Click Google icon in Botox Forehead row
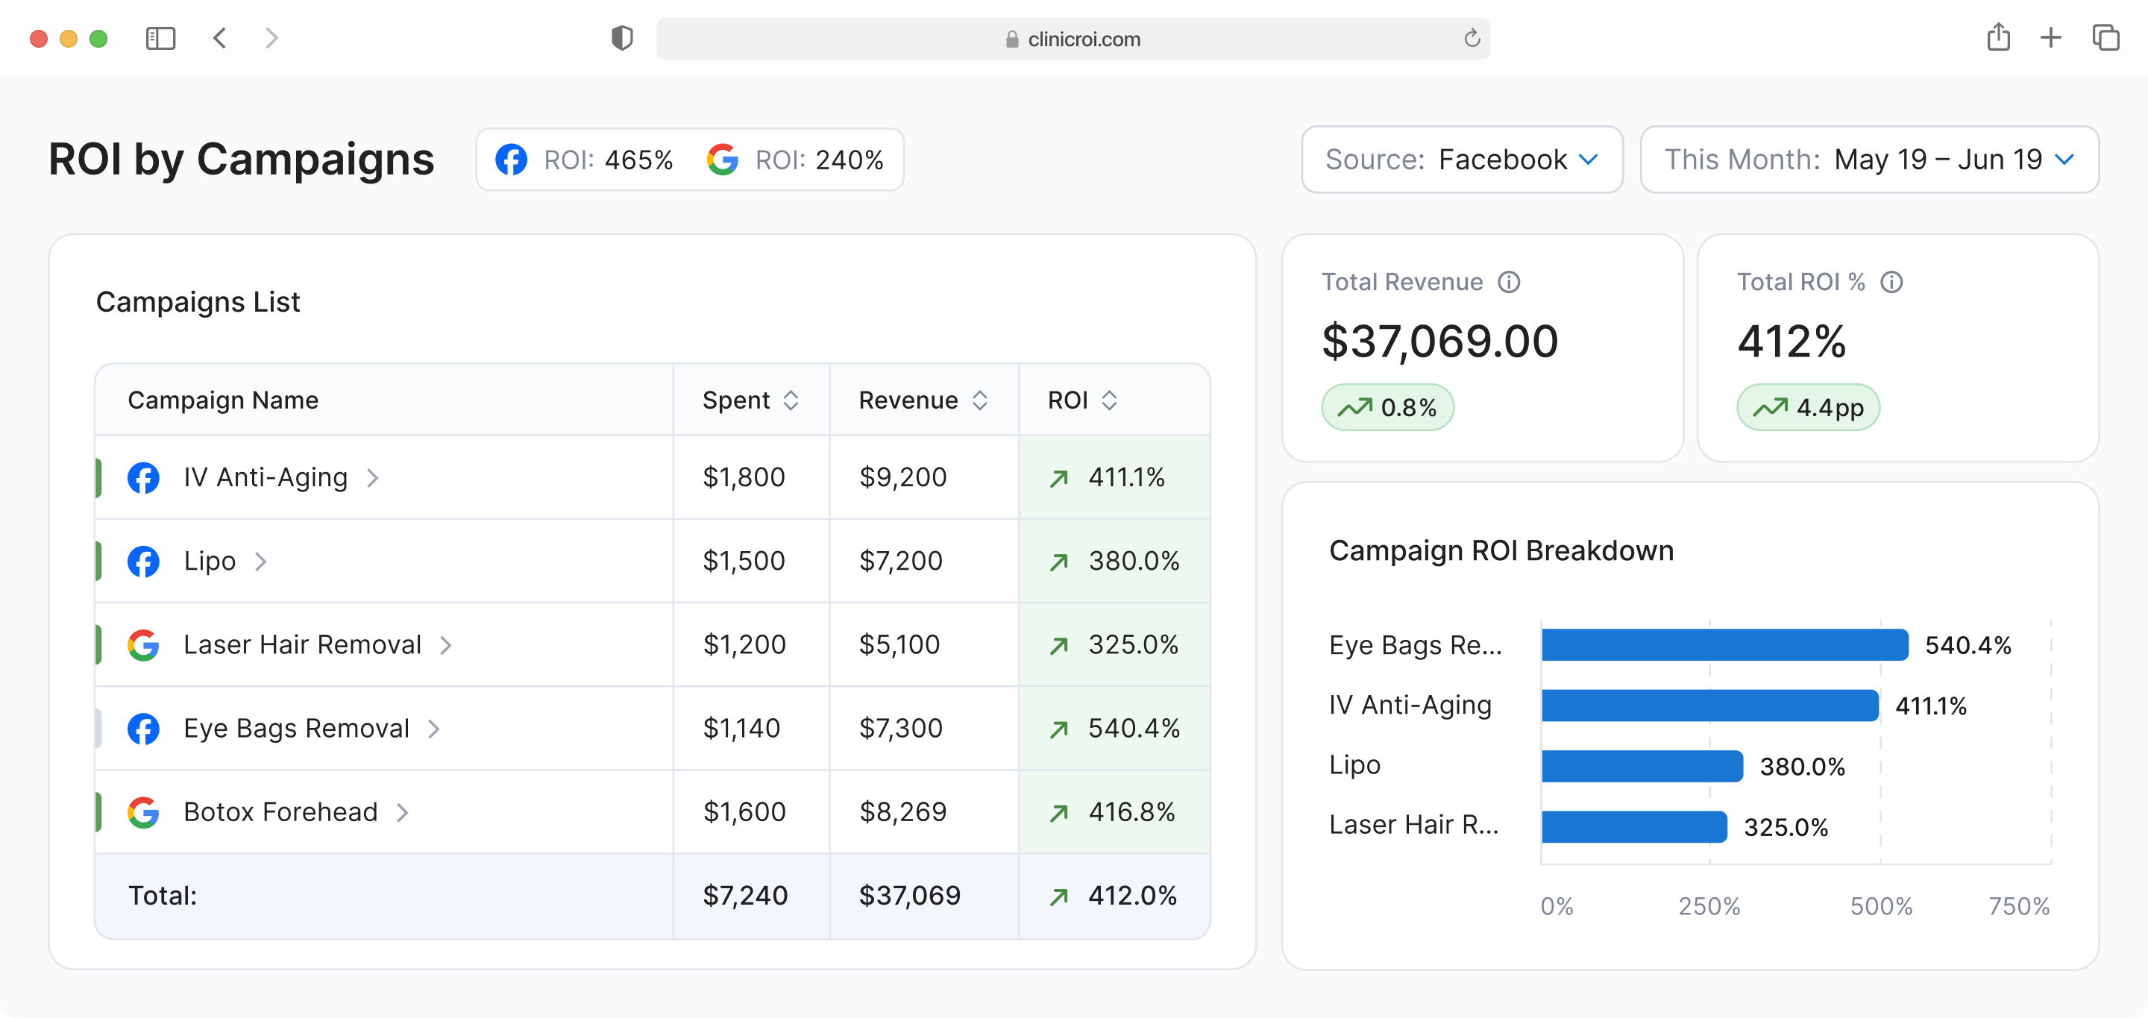 [x=143, y=812]
